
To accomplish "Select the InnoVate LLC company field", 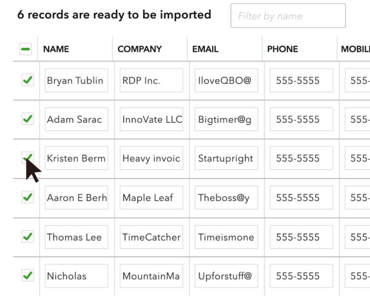I will click(x=151, y=119).
